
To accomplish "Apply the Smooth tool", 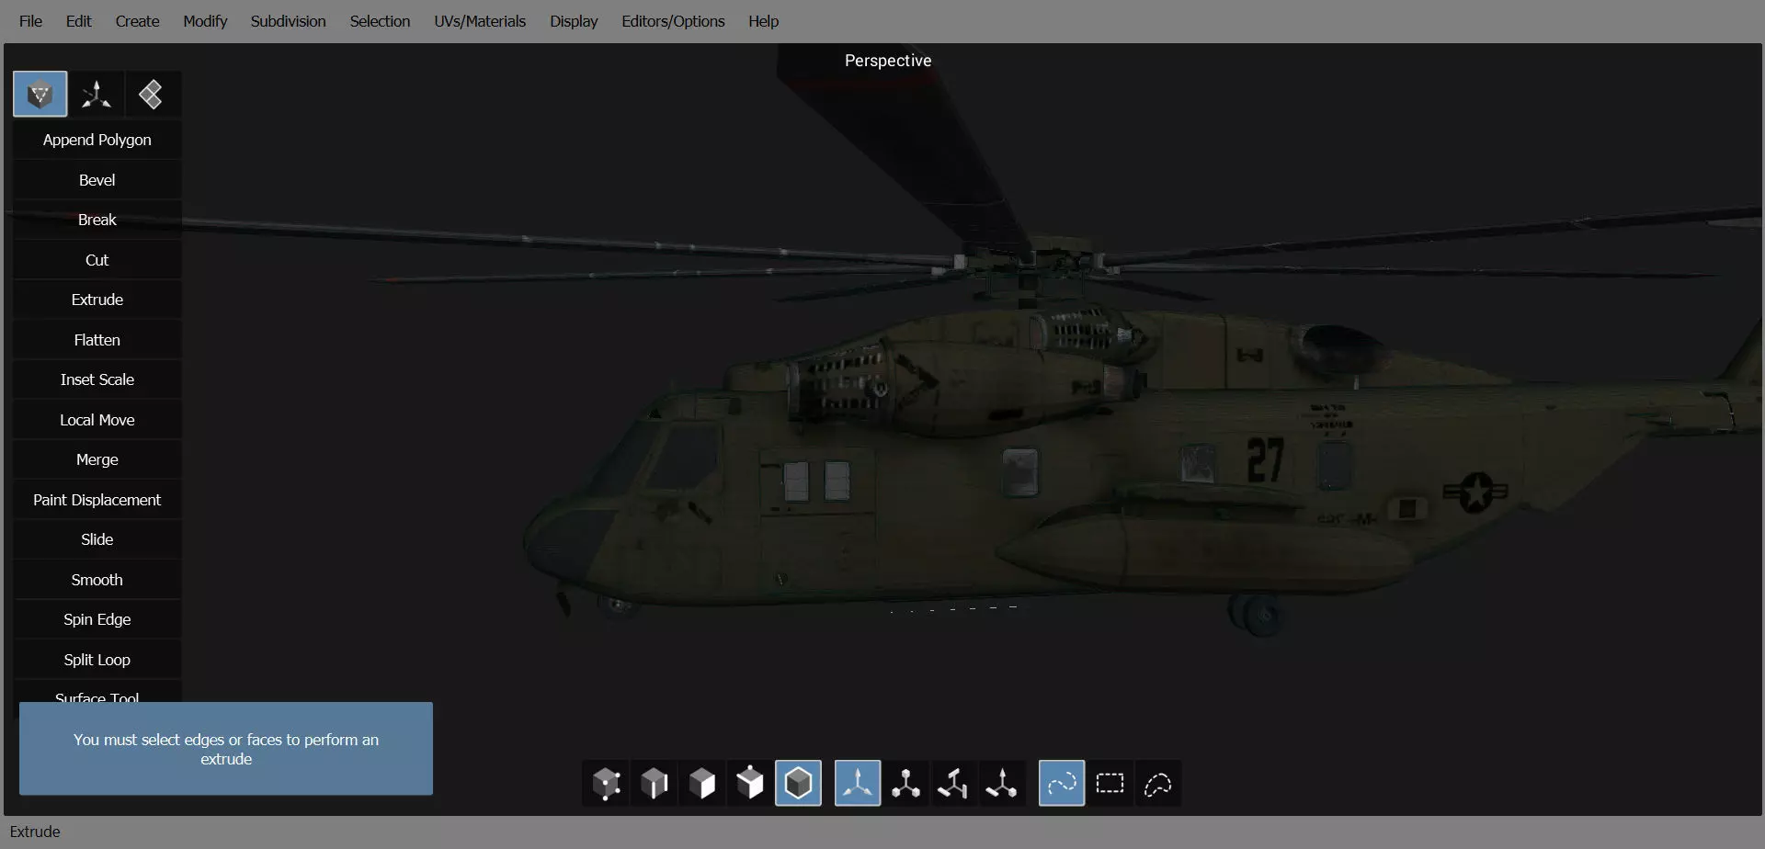I will click(97, 580).
